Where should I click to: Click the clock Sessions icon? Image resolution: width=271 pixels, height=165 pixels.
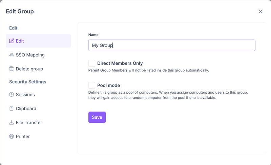click(11, 94)
